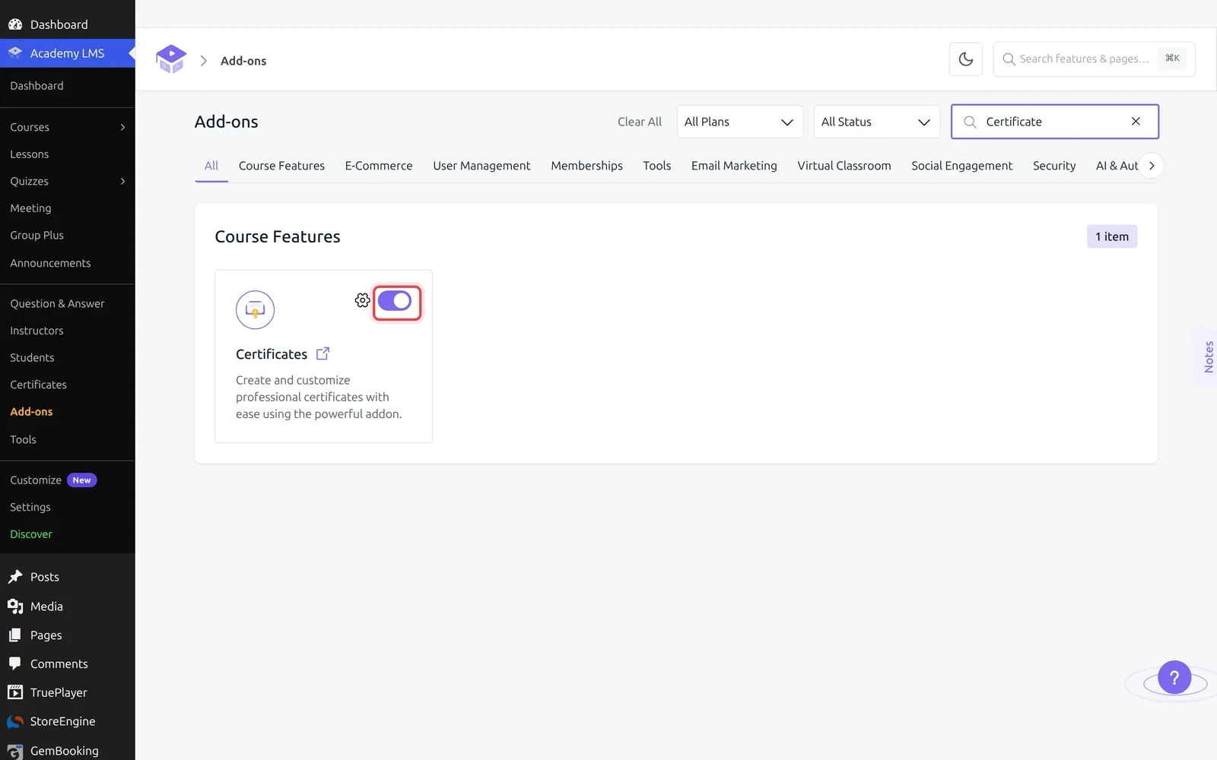Viewport: 1217px width, 760px height.
Task: Click Clear All filters
Action: (x=639, y=122)
